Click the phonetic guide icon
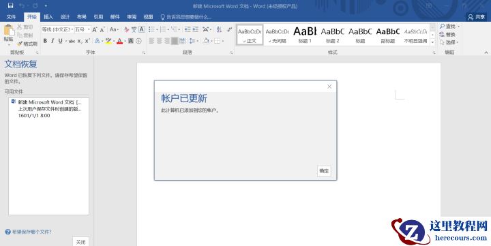The height and width of the screenshot is (246, 491). (x=134, y=29)
